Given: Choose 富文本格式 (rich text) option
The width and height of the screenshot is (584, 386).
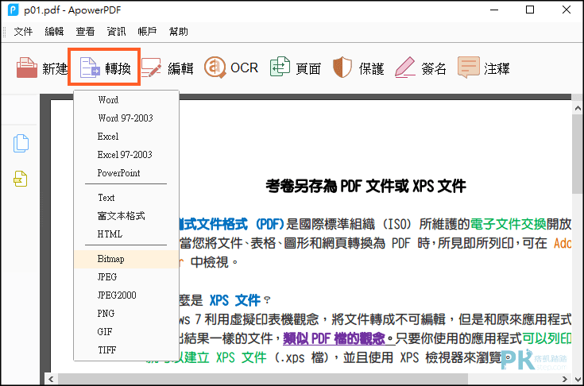Looking at the screenshot, I should click(x=126, y=216).
